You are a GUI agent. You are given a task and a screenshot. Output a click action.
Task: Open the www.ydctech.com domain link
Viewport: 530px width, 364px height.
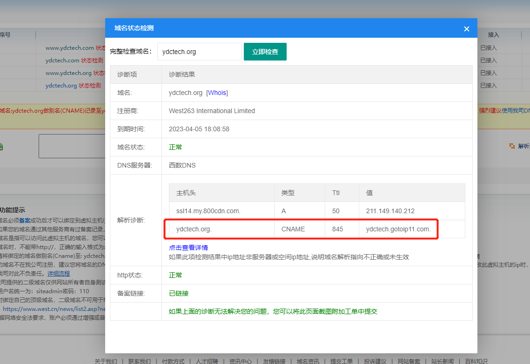coord(69,47)
